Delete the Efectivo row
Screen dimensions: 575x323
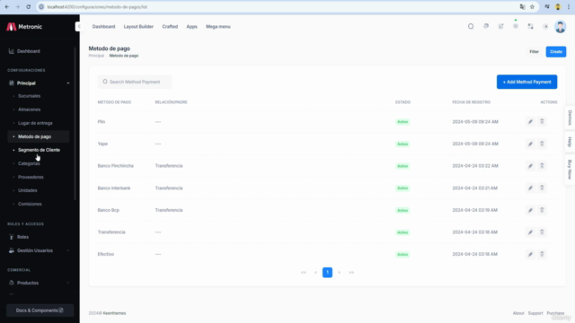(542, 254)
